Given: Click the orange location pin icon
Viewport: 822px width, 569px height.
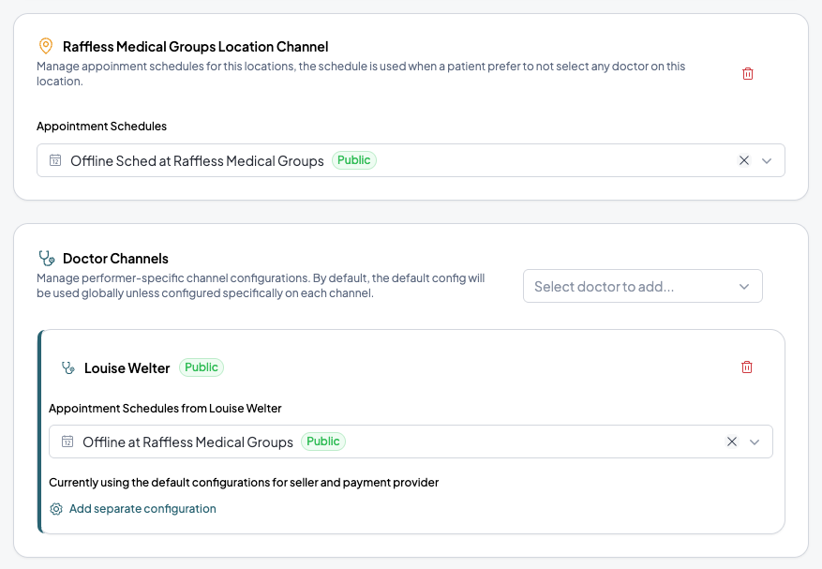Looking at the screenshot, I should (x=46, y=46).
